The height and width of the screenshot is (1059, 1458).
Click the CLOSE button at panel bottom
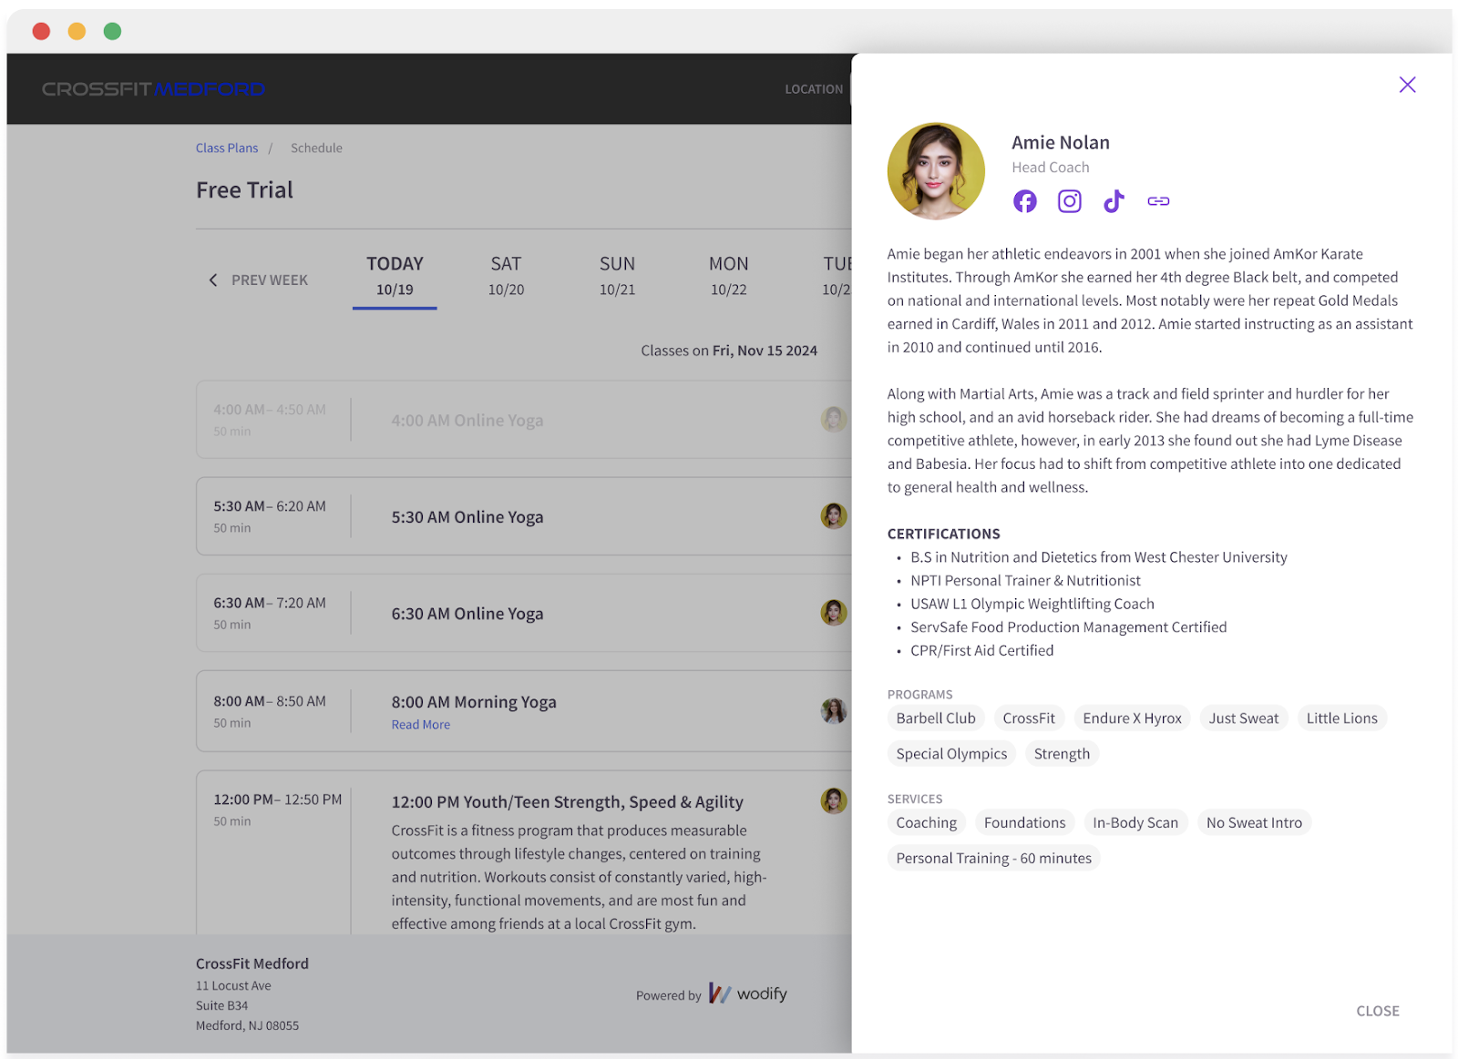click(x=1377, y=1011)
